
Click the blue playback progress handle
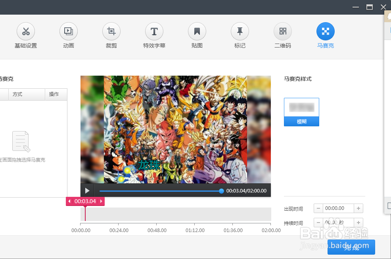(221, 191)
